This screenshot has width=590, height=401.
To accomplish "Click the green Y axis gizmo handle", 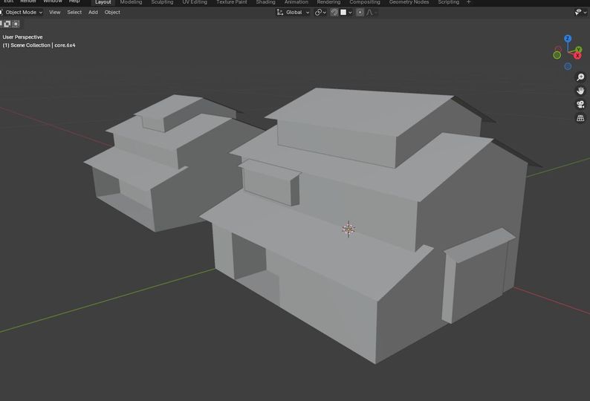I will point(579,49).
